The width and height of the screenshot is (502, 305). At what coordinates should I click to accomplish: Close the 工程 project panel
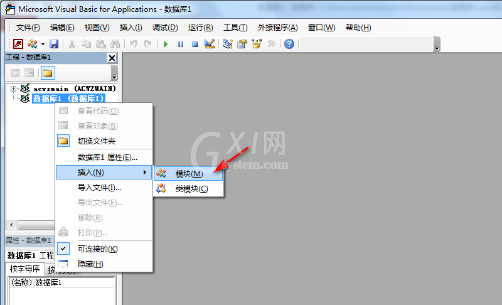click(112, 58)
